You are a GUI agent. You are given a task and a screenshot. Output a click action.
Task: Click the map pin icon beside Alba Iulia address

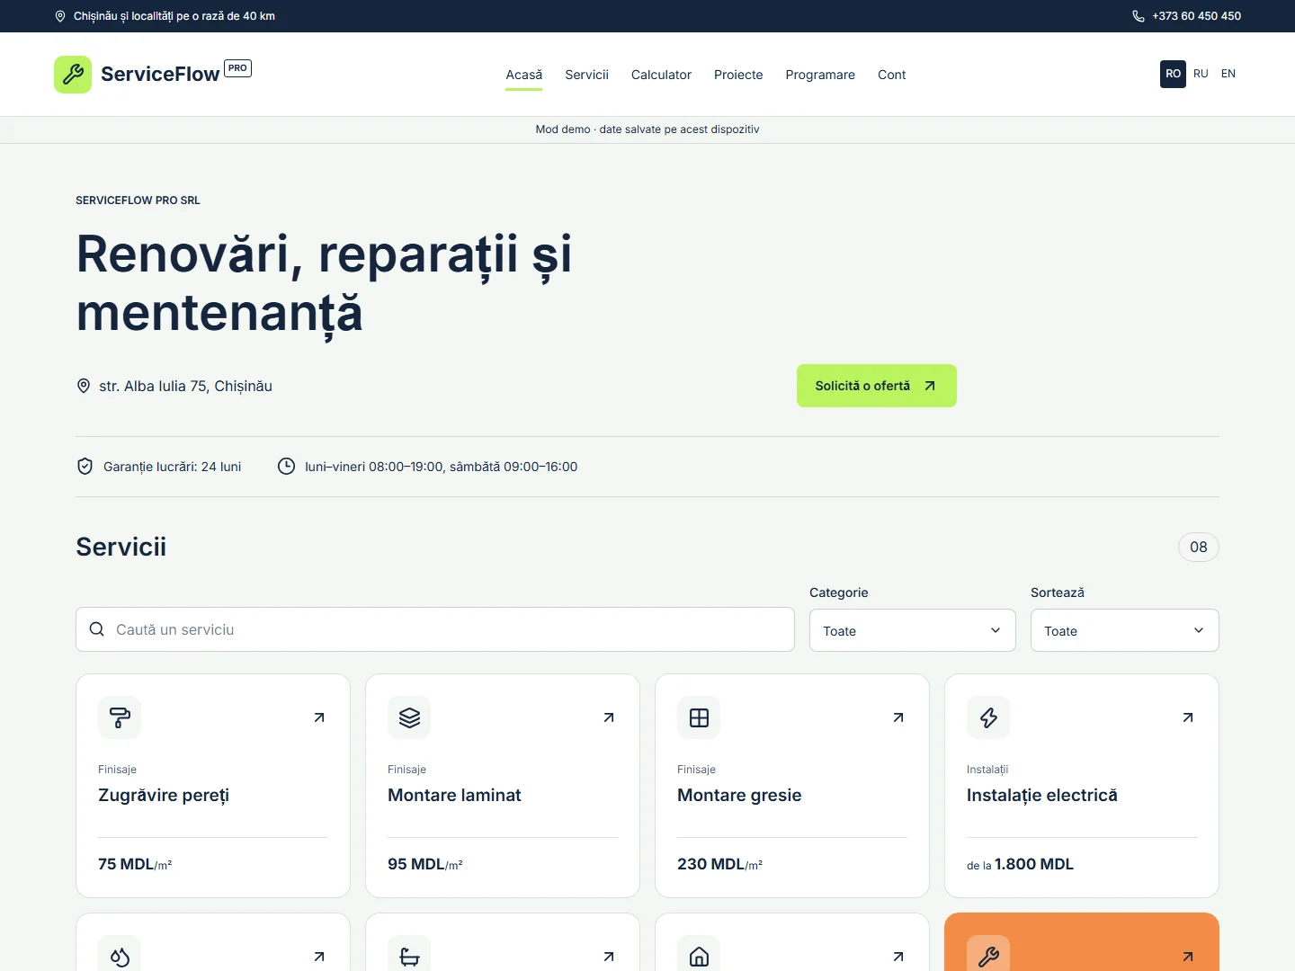84,386
